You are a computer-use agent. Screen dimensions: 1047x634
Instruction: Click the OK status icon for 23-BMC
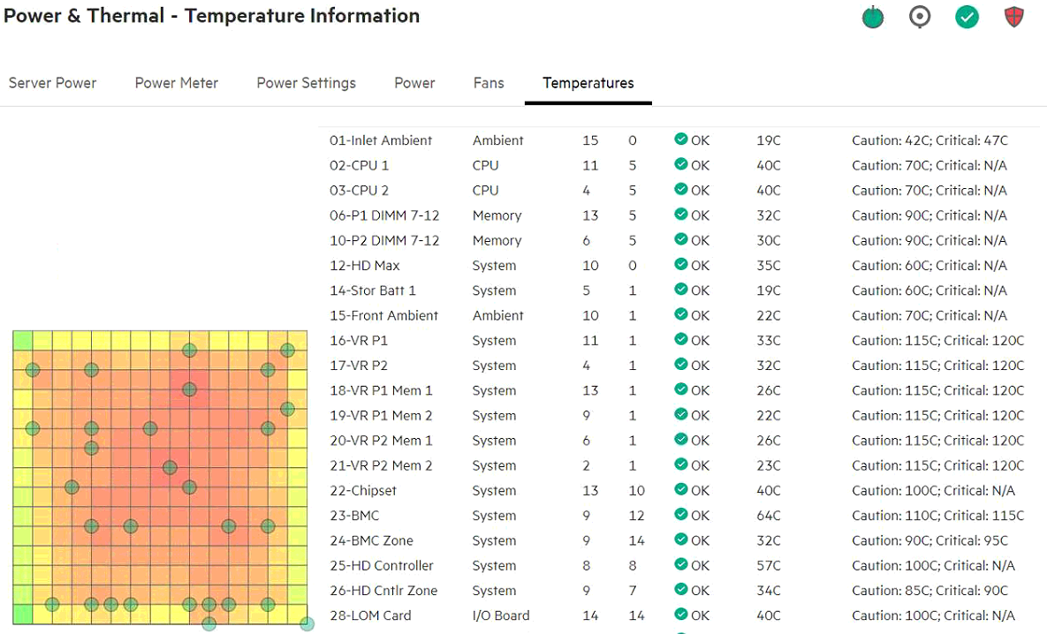(x=681, y=515)
